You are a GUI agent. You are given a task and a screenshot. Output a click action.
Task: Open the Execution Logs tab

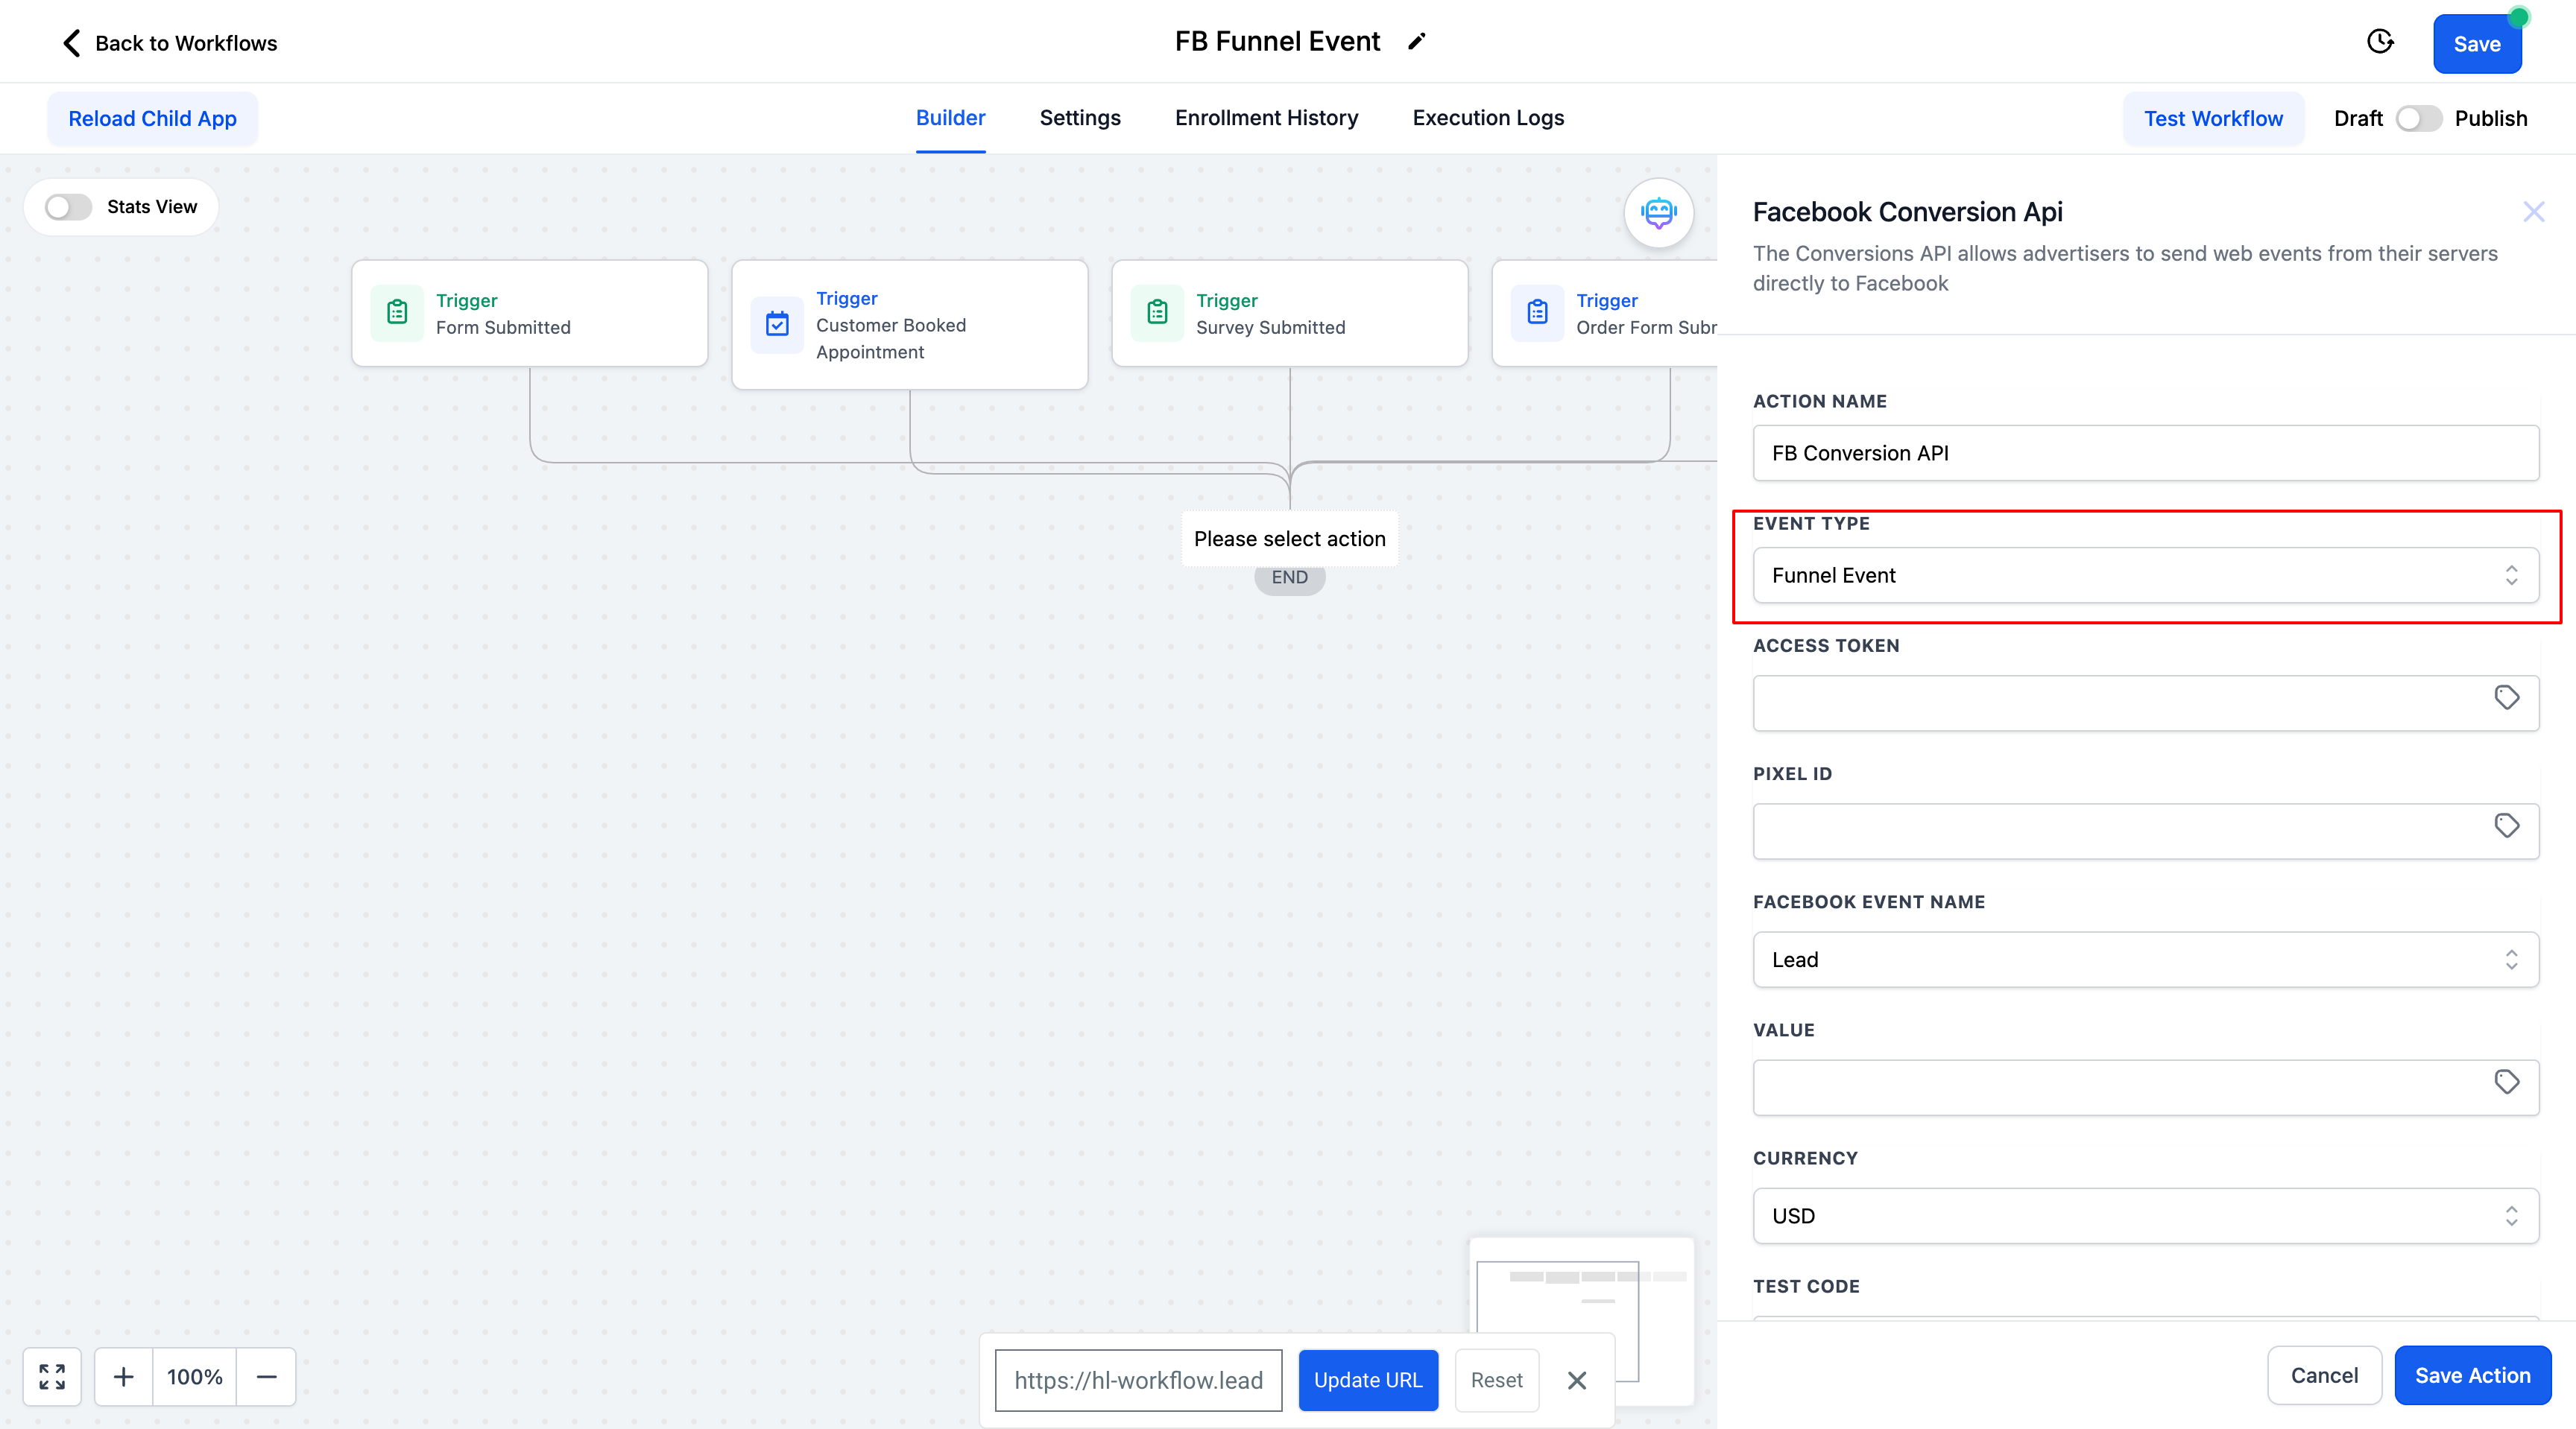pos(1488,118)
